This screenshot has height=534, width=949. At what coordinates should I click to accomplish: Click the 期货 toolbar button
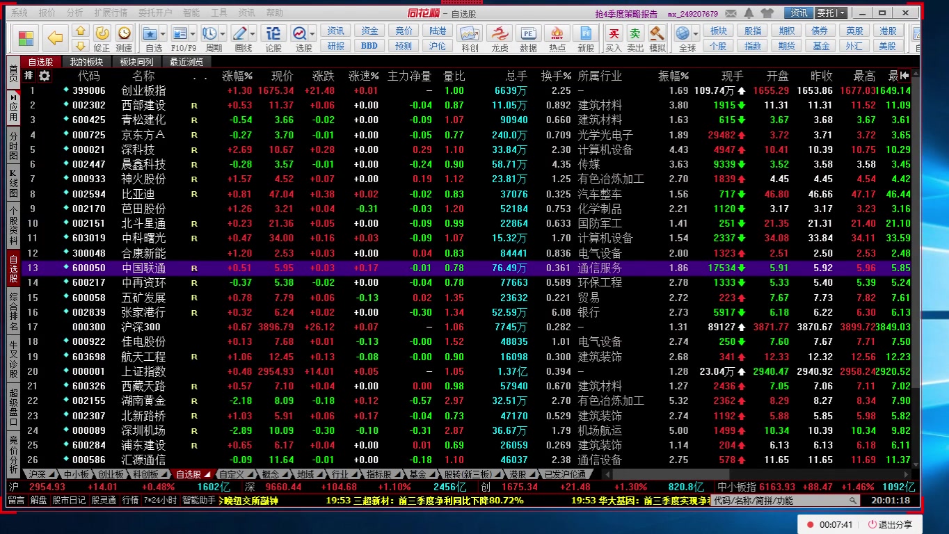click(x=787, y=46)
